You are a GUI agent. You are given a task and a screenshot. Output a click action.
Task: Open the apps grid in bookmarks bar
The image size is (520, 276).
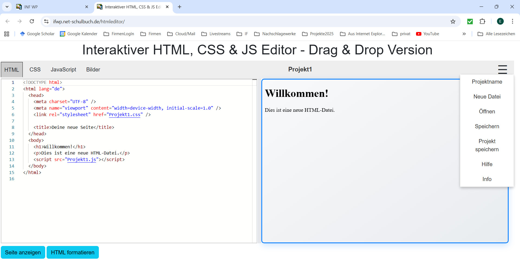point(7,34)
